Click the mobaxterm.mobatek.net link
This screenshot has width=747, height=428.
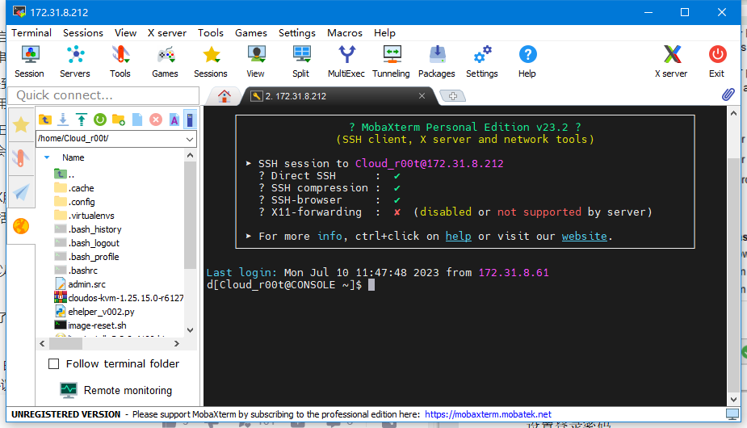tap(488, 414)
